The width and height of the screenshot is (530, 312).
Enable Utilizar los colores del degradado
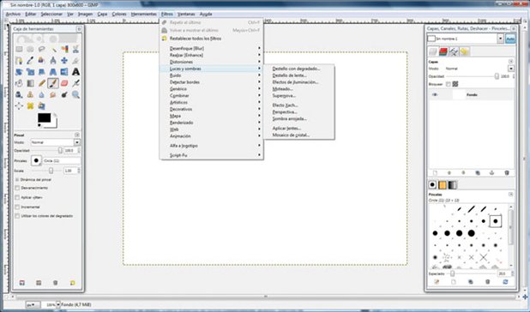(x=17, y=216)
